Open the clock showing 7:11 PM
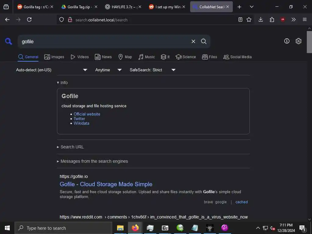 click(286, 228)
